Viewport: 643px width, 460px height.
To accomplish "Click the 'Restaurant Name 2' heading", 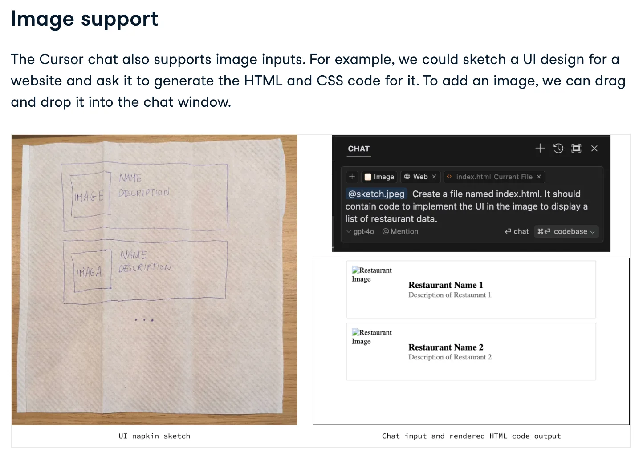I will (446, 347).
